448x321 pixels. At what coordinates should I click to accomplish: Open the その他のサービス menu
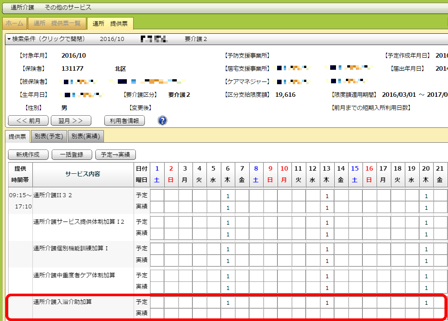tap(68, 8)
